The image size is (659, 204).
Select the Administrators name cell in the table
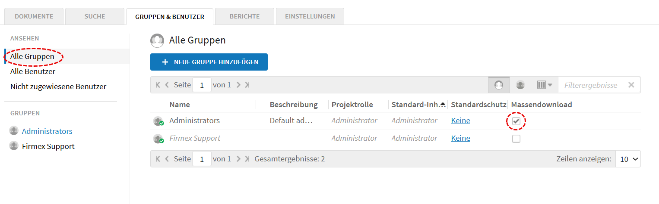point(194,121)
